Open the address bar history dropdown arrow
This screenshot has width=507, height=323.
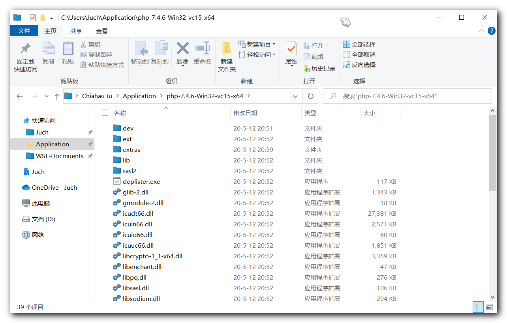coord(295,96)
